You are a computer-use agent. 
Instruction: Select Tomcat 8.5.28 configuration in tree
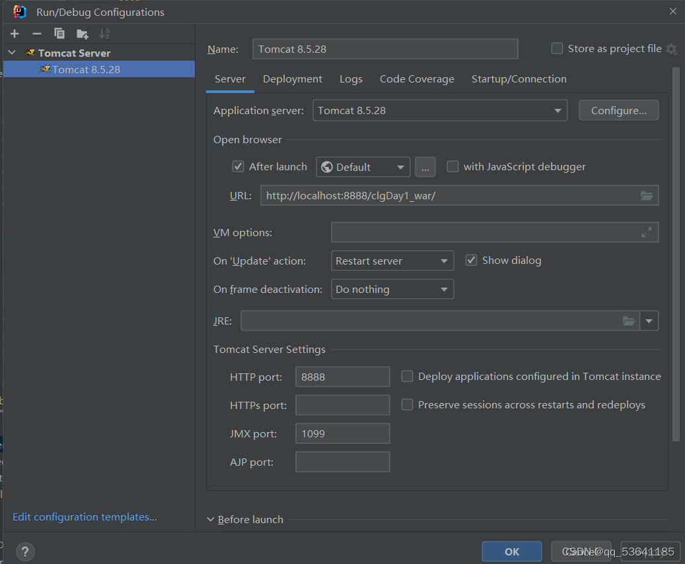[98, 69]
